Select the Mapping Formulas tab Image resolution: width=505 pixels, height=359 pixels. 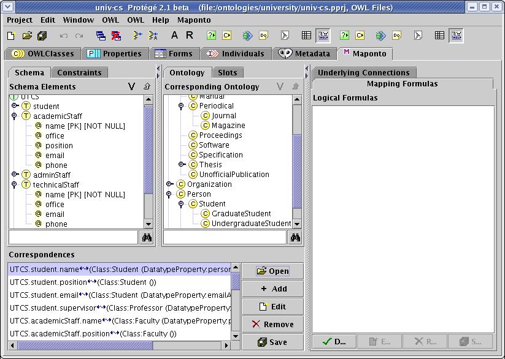coord(403,84)
